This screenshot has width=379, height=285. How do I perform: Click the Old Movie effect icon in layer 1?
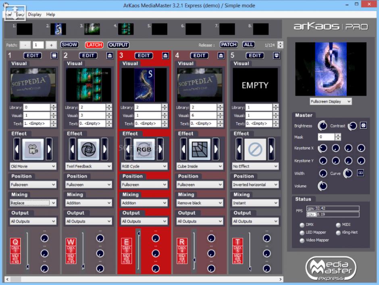point(33,149)
